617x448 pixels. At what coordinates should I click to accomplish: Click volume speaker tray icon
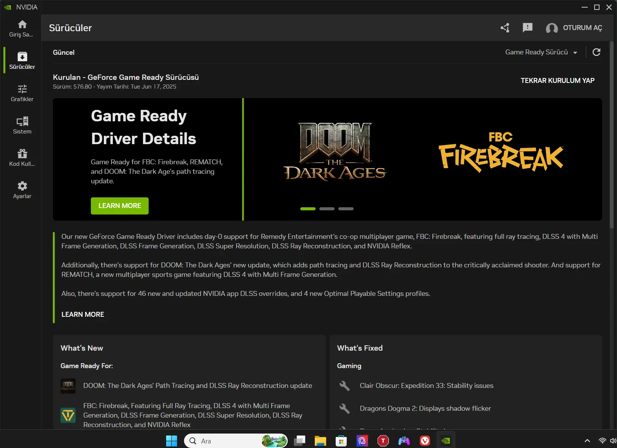(x=613, y=441)
